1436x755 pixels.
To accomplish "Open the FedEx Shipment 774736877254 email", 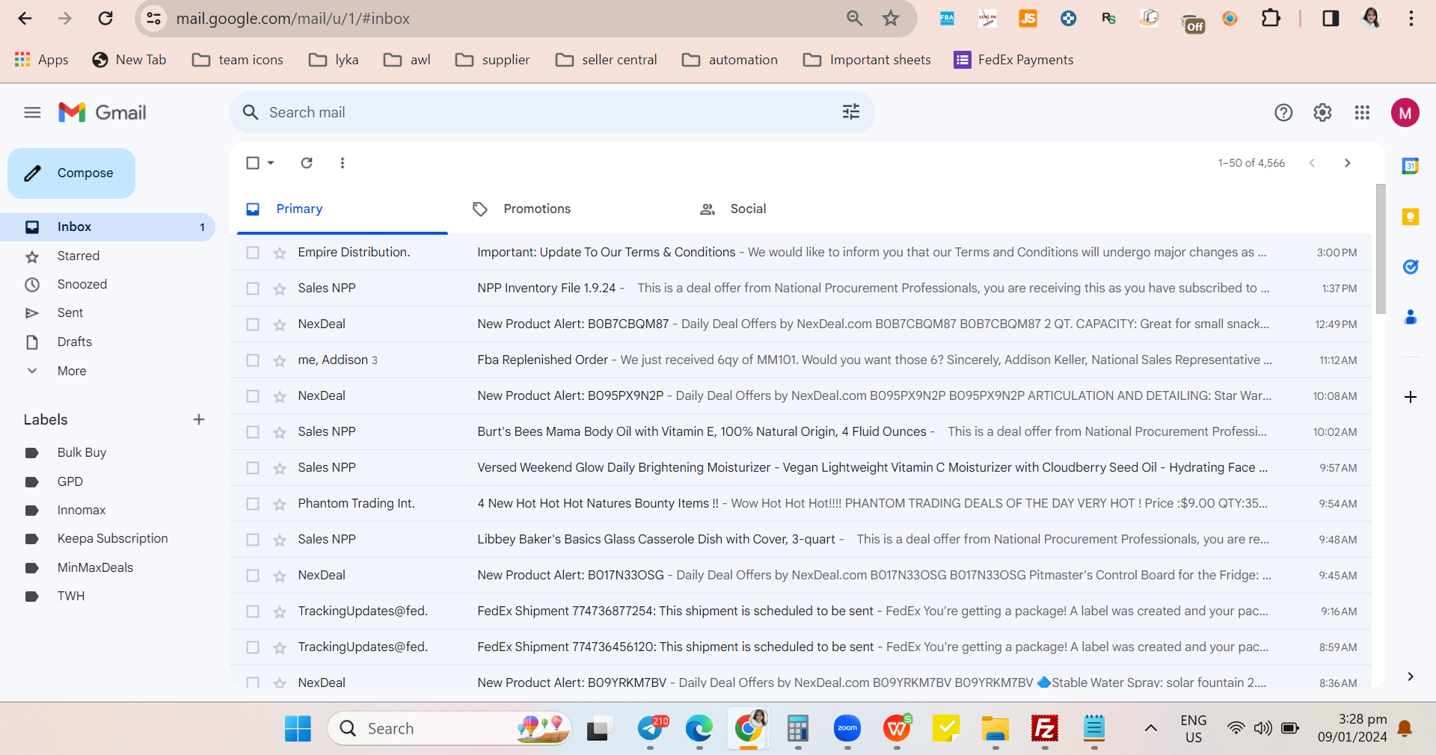I will point(800,611).
